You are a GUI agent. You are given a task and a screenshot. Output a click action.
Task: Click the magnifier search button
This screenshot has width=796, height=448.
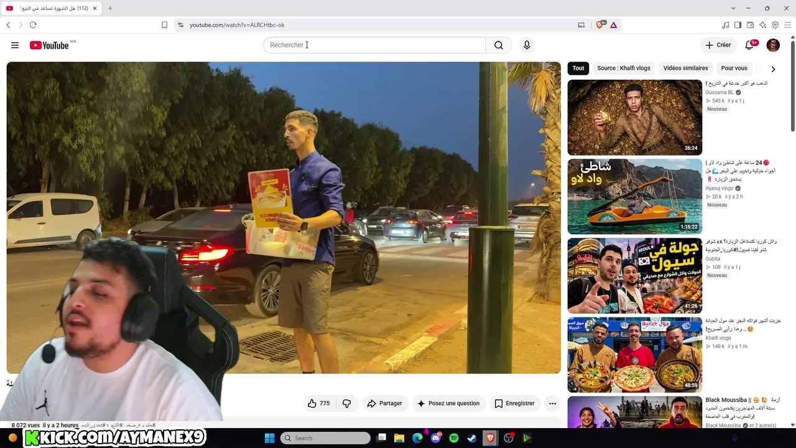click(x=499, y=45)
